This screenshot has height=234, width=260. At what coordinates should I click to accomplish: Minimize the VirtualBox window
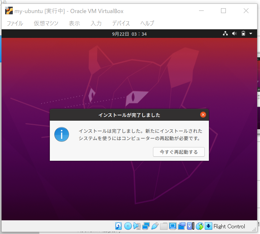pos(201,11)
